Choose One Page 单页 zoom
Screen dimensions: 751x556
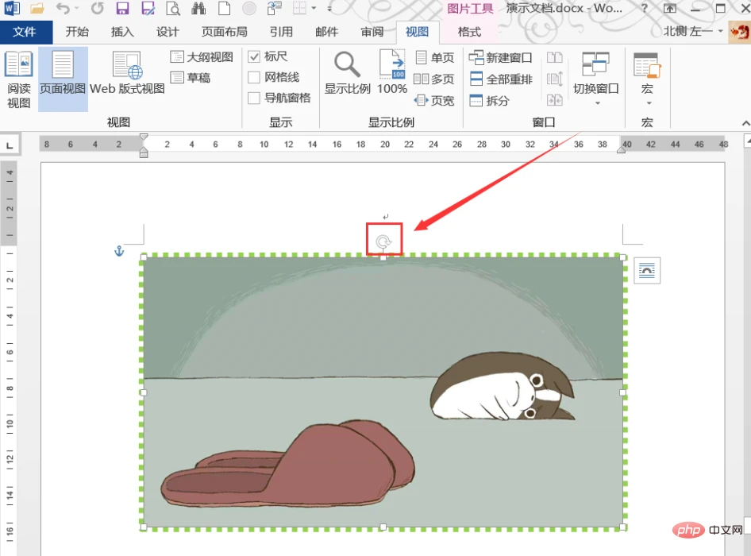pos(434,57)
